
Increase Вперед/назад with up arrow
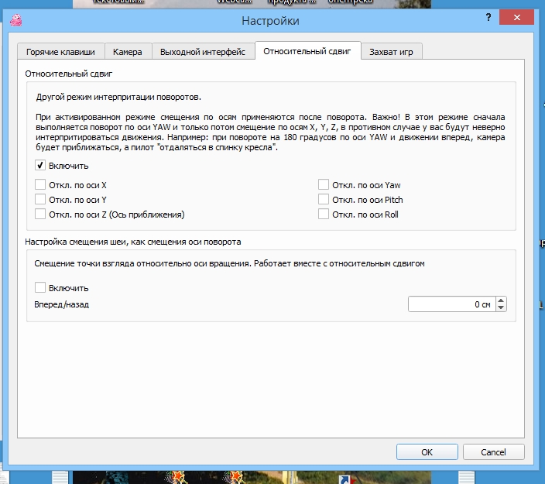[x=501, y=300]
